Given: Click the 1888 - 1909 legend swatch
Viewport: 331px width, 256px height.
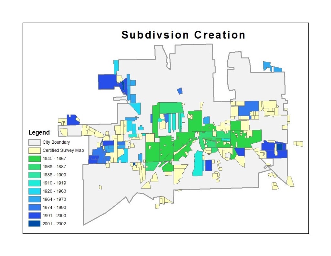Looking at the screenshot, I should 34,175.
